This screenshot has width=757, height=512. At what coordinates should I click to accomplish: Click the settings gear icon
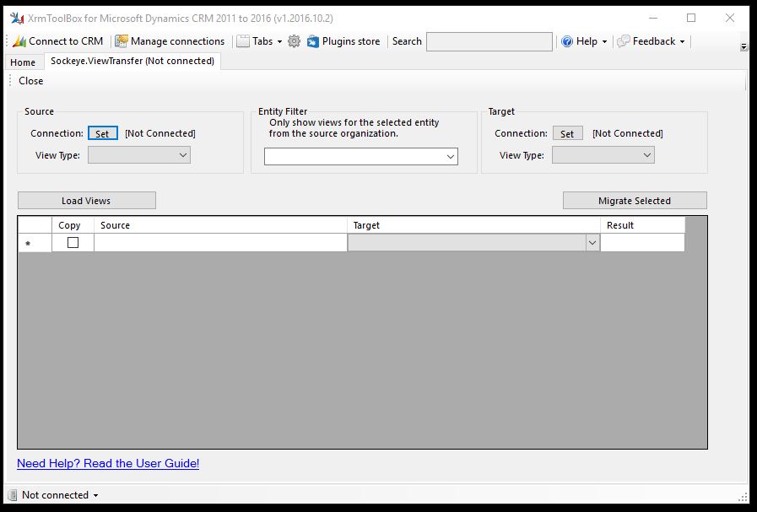(x=294, y=41)
